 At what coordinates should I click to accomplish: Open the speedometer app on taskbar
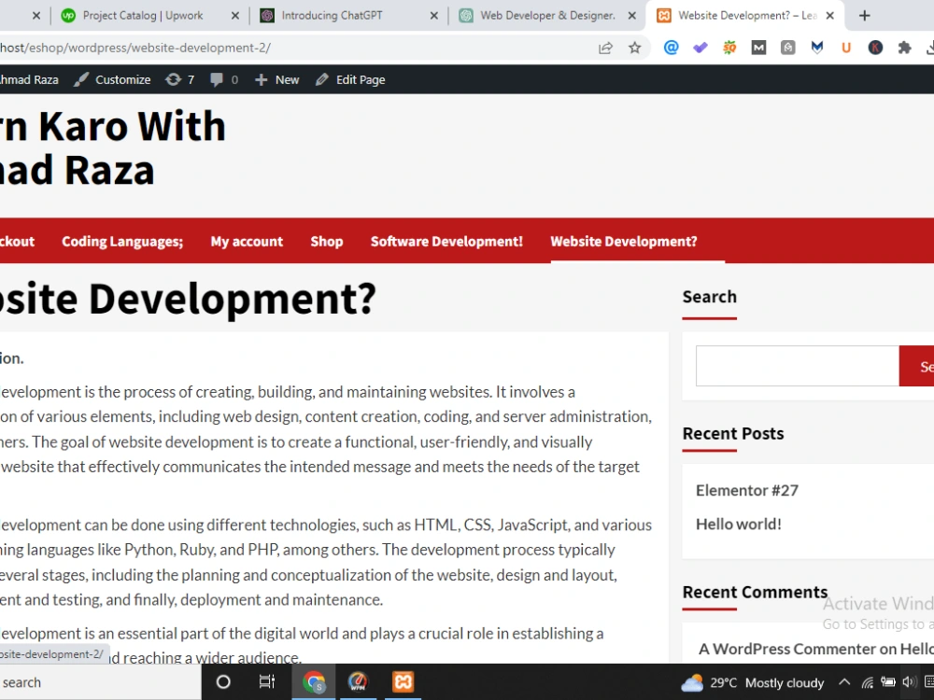358,682
